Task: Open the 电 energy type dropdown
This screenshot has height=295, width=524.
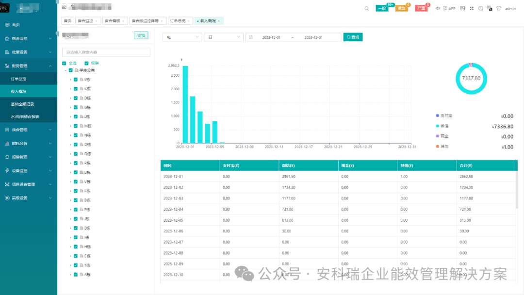Action: click(182, 37)
